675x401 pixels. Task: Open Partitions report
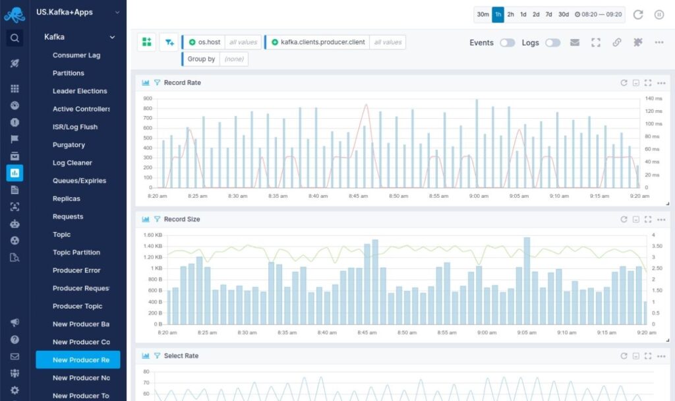(x=69, y=73)
